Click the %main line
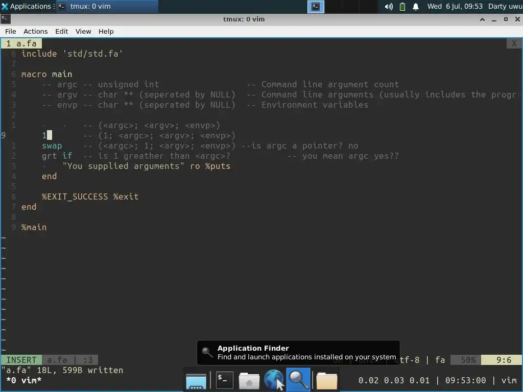This screenshot has height=392, width=523. click(x=34, y=227)
